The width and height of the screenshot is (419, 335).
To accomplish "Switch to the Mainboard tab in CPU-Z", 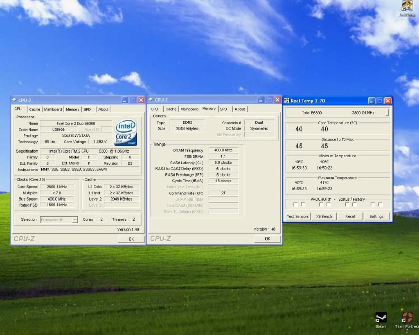I will pos(53,109).
